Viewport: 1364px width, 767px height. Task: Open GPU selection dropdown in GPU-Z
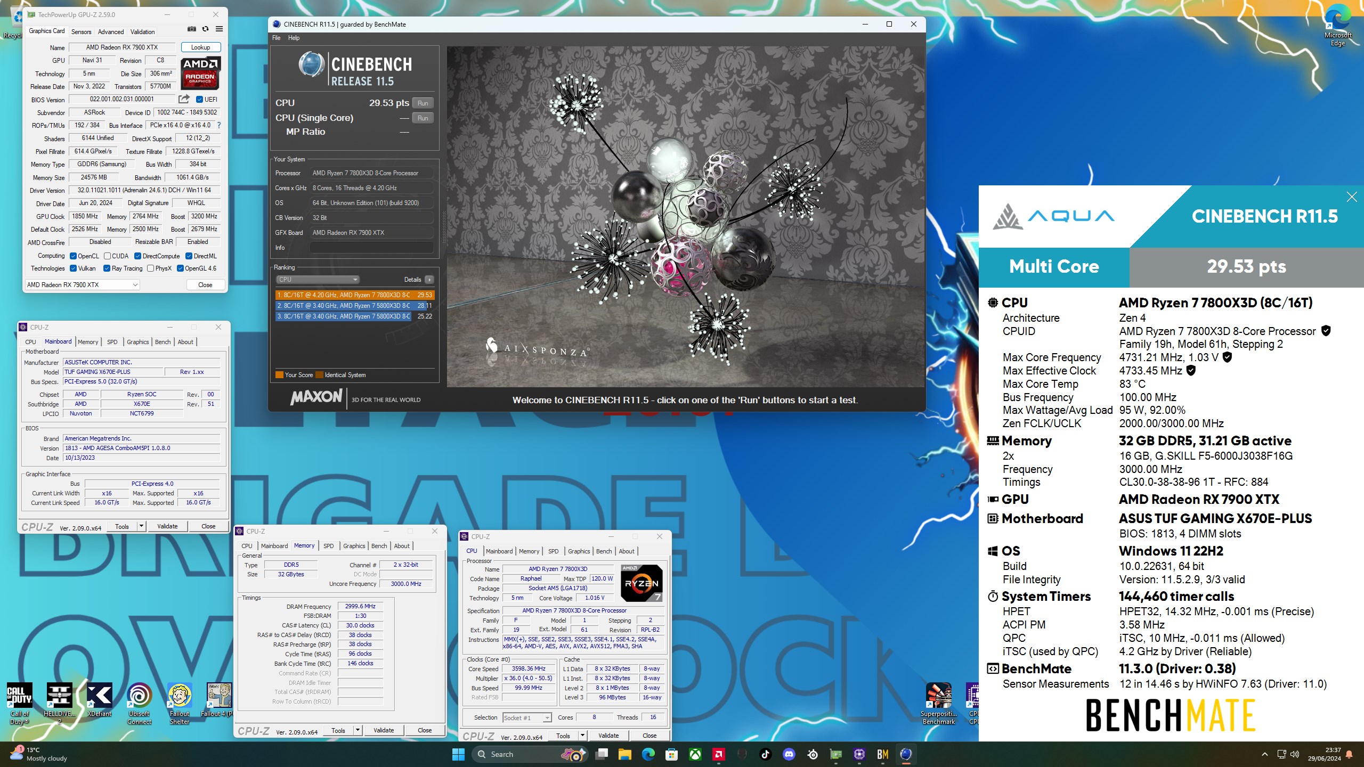point(83,285)
